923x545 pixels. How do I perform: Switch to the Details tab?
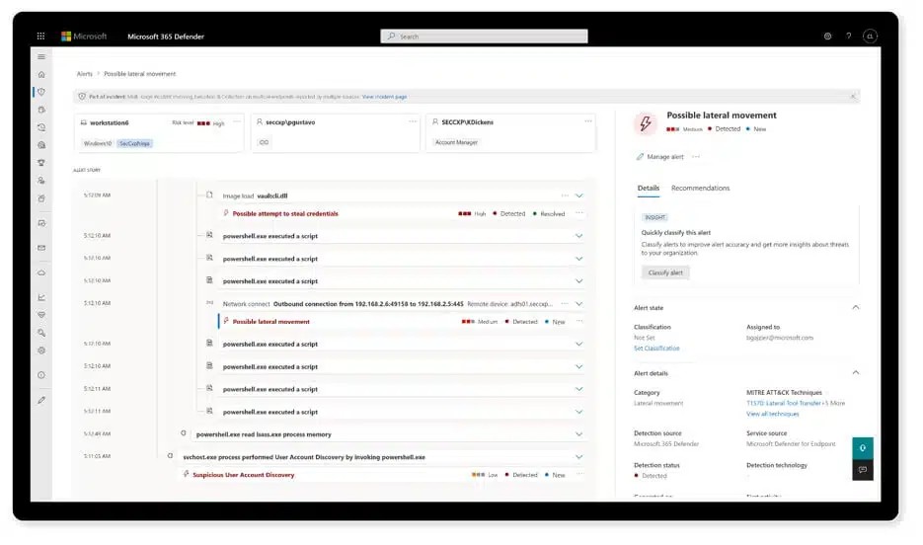pos(649,189)
